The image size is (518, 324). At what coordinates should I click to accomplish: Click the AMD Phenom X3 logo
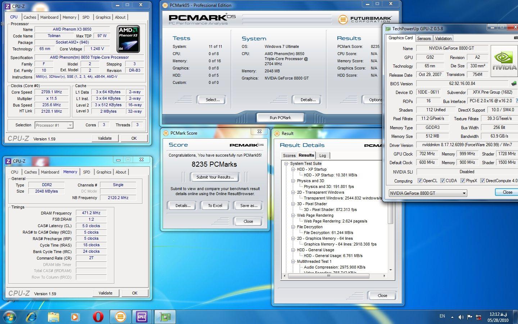[x=128, y=39]
